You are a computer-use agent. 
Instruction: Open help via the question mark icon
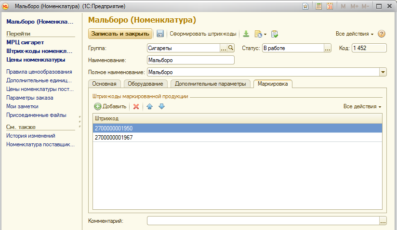(x=381, y=34)
